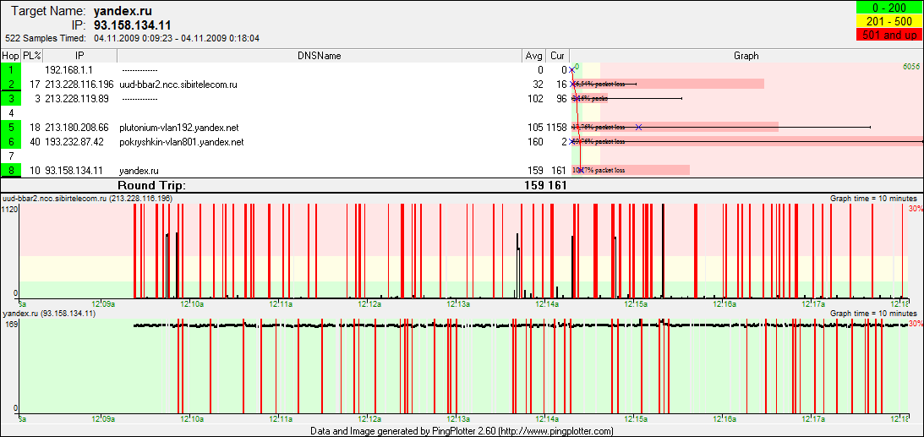Image resolution: width=924 pixels, height=437 pixels.
Task: Click IP address 213.228.119.89 in hop list
Action: (x=77, y=99)
